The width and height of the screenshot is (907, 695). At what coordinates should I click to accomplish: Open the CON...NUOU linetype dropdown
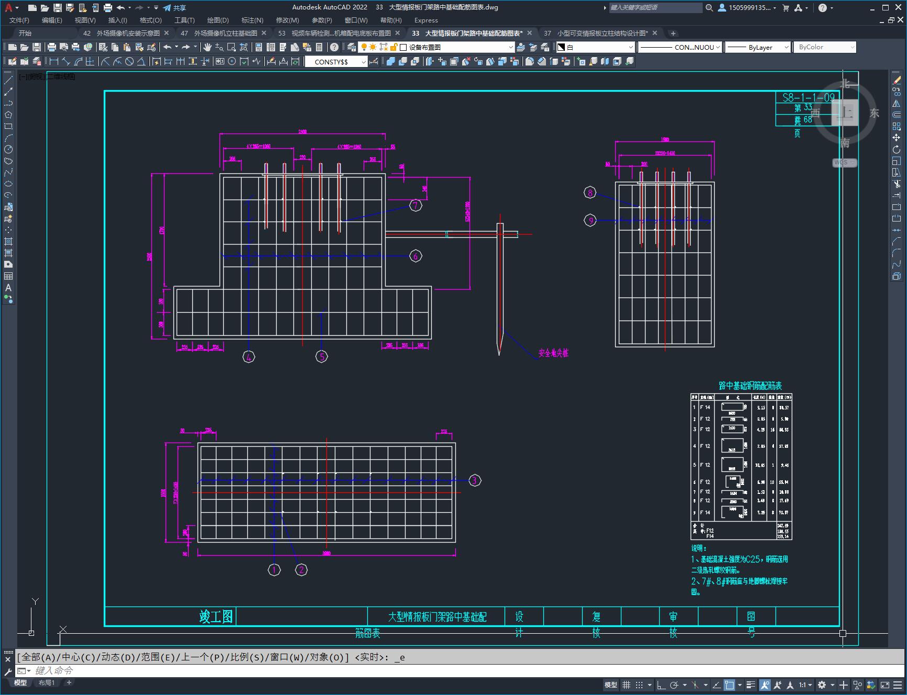tap(680, 47)
